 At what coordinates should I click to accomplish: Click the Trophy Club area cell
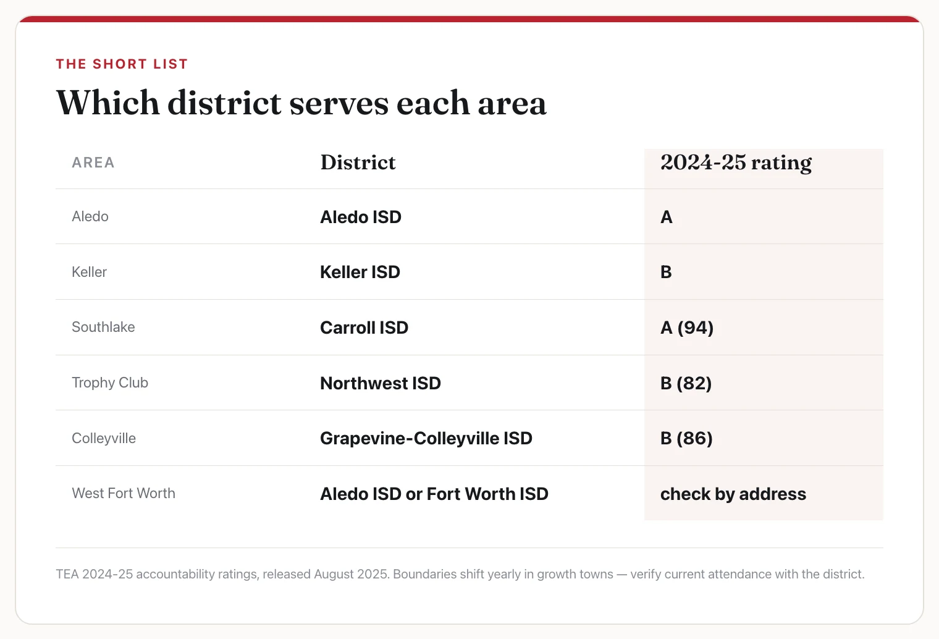tap(110, 383)
